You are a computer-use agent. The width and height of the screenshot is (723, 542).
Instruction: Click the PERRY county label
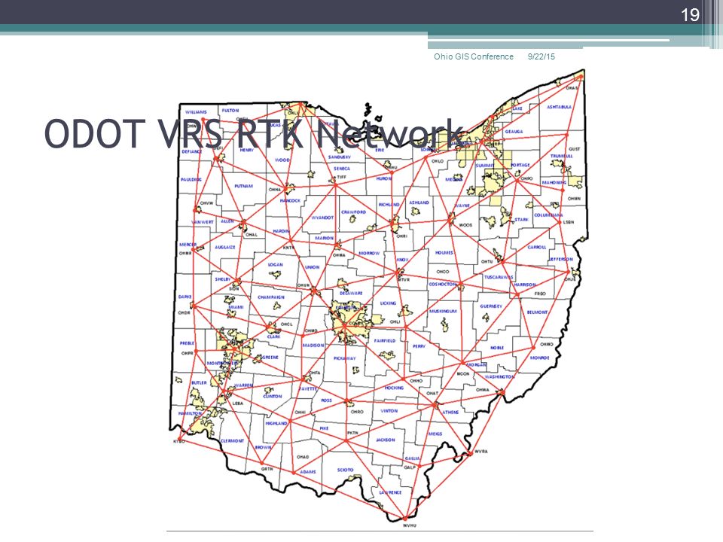419,346
